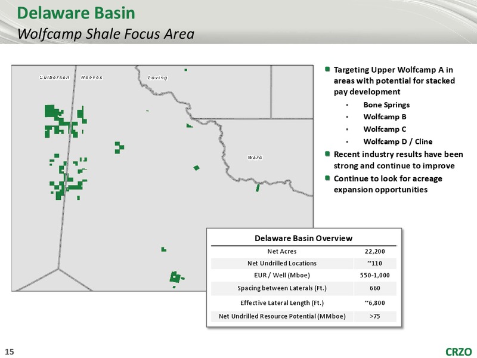Click the 'Culberson' county label on map
This screenshot has height=358, width=477.
coord(54,78)
